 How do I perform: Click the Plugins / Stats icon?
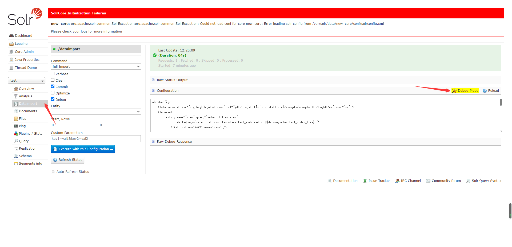16,134
